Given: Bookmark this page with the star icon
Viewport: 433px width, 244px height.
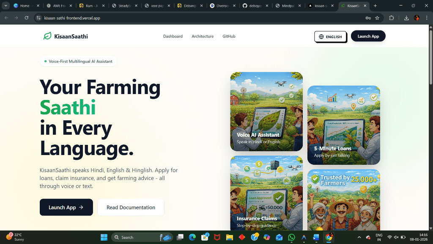Looking at the screenshot, I should point(377,18).
